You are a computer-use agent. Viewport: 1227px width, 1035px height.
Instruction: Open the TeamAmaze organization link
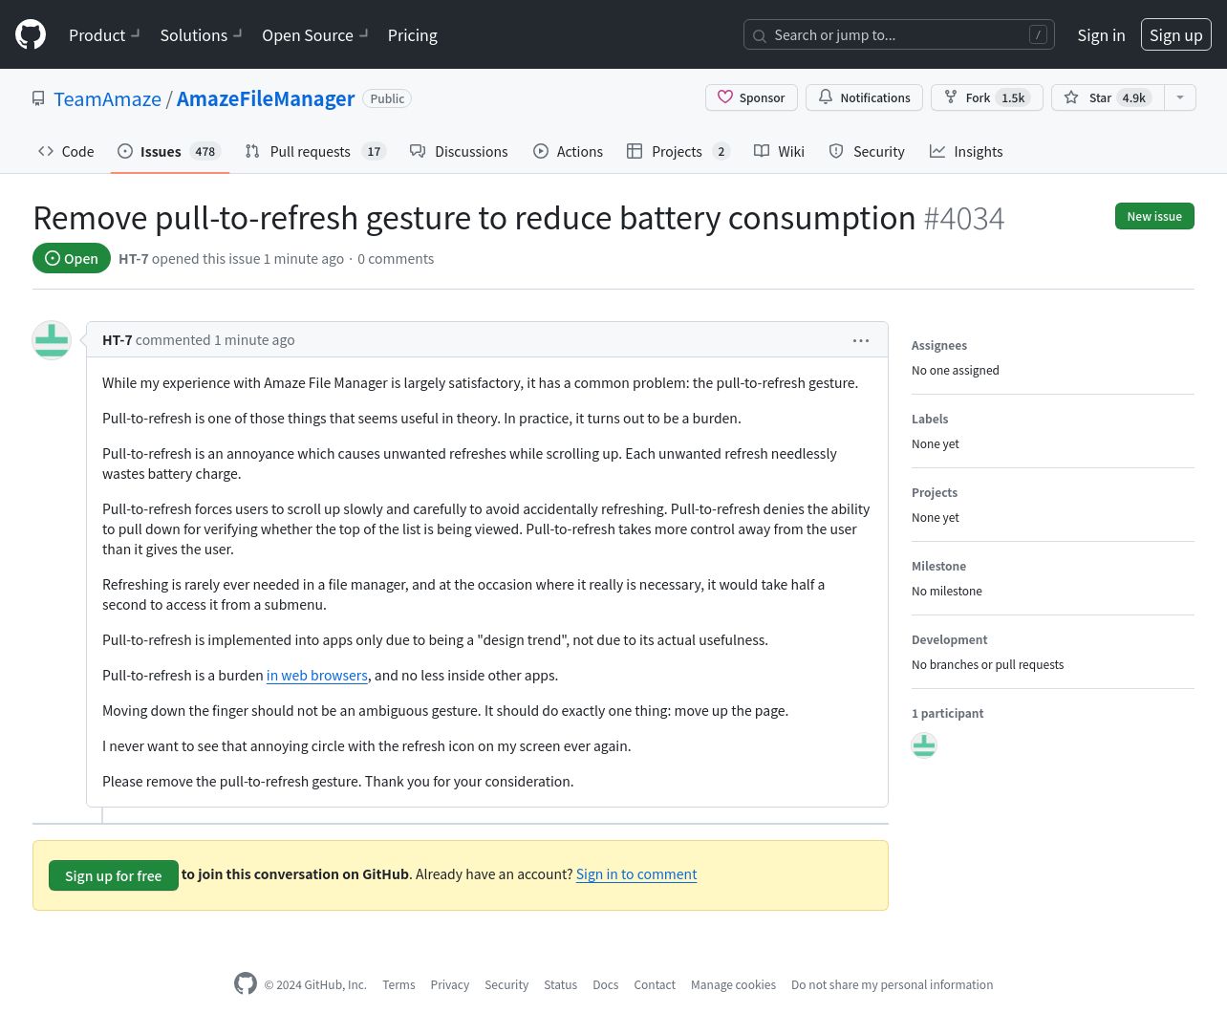108,99
